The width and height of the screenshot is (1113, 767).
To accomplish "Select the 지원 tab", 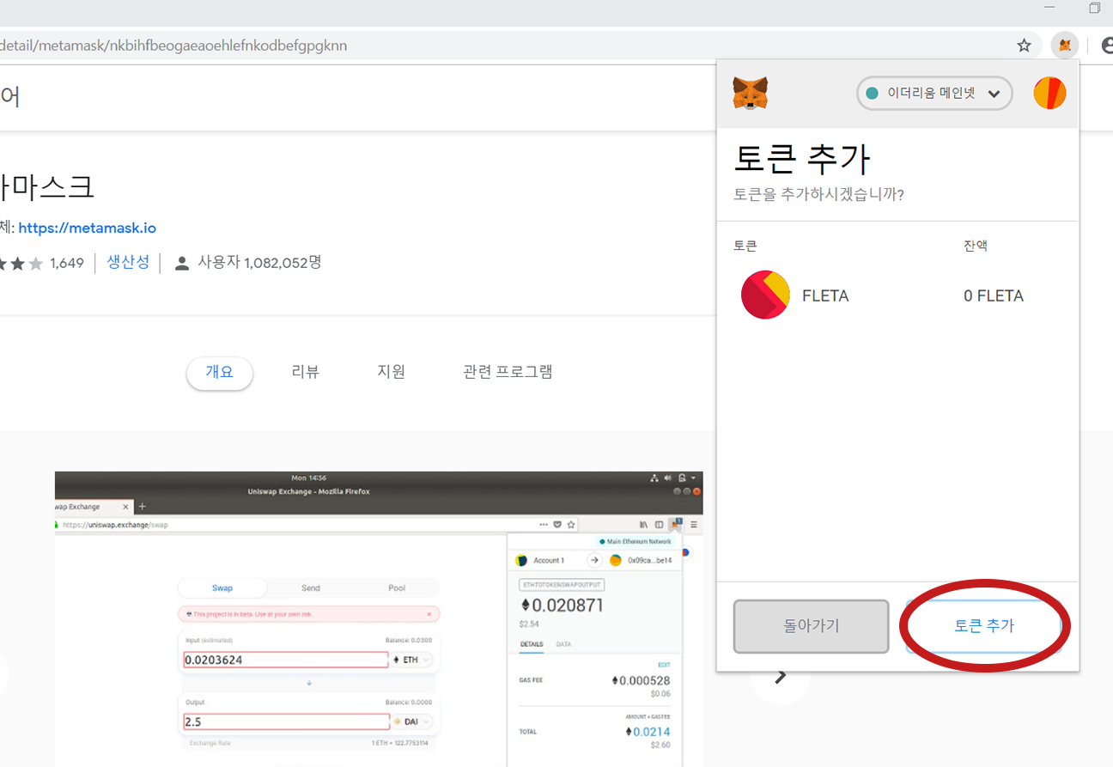I will click(x=391, y=371).
